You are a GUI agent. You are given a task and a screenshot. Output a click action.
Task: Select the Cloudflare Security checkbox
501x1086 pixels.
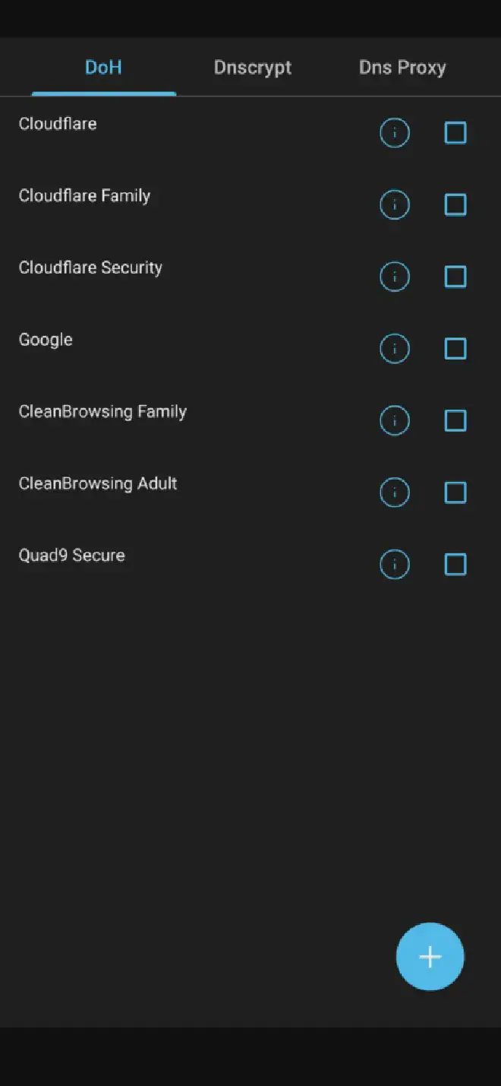(x=455, y=277)
